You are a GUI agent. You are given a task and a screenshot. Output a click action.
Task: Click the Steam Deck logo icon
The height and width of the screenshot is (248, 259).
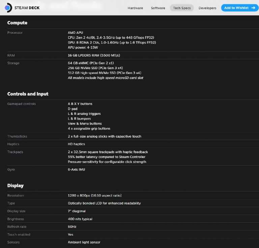8,8
